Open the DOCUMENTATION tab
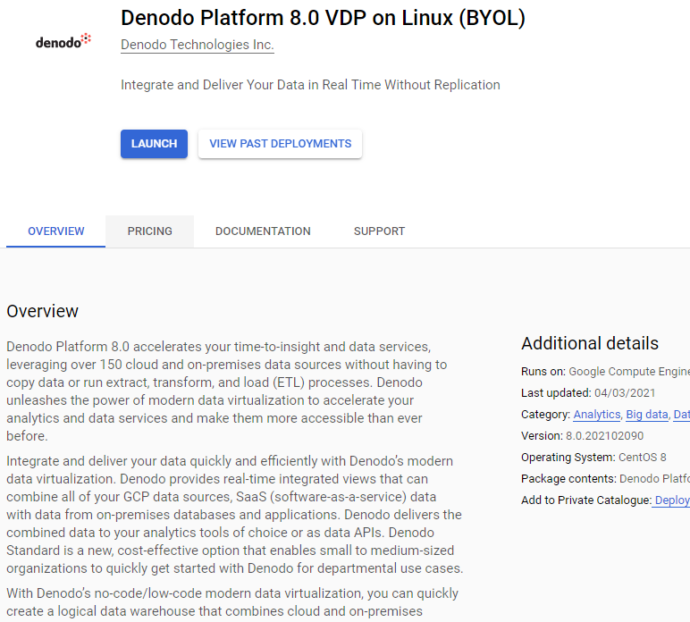 [263, 231]
